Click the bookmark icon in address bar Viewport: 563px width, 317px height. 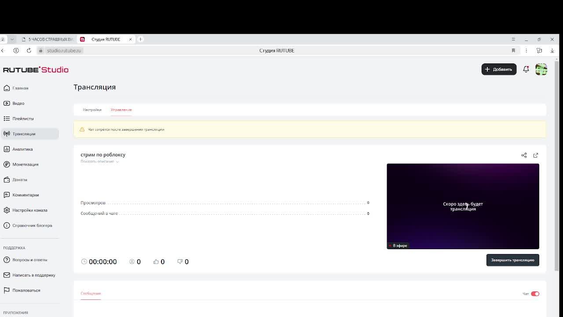(x=513, y=51)
